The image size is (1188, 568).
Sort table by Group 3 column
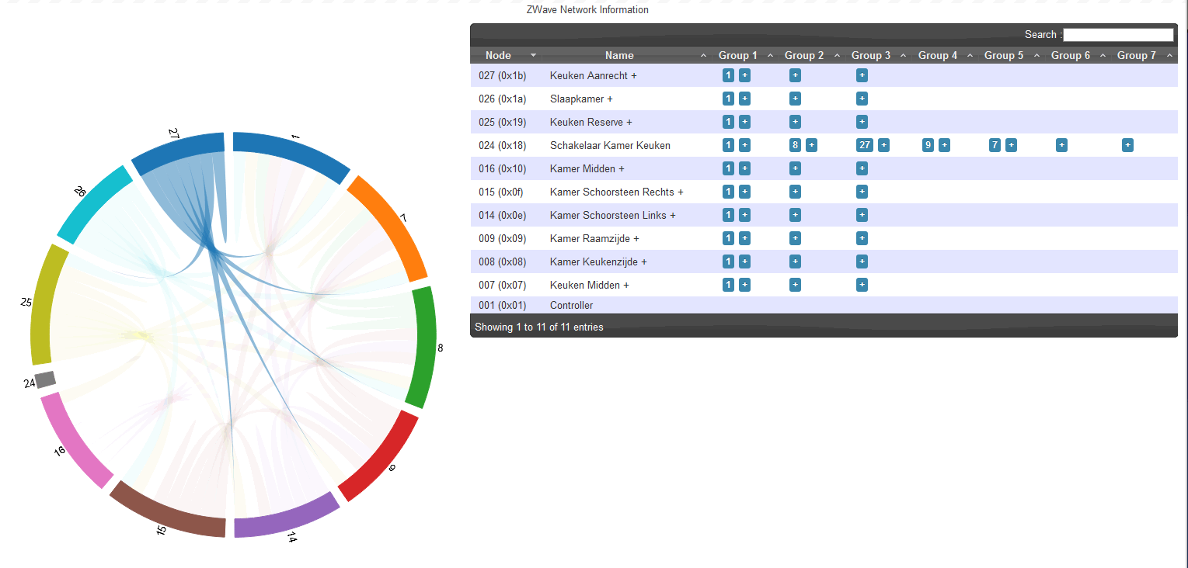pos(877,55)
